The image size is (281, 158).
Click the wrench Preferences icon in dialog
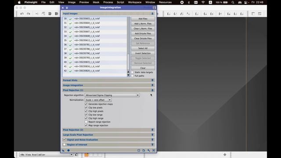pos(149,151)
